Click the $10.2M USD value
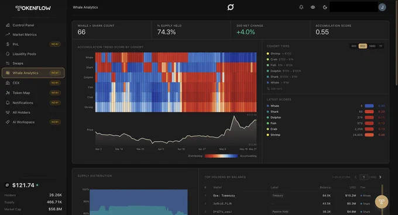Screen dimensions: 398x215 pos(350,196)
